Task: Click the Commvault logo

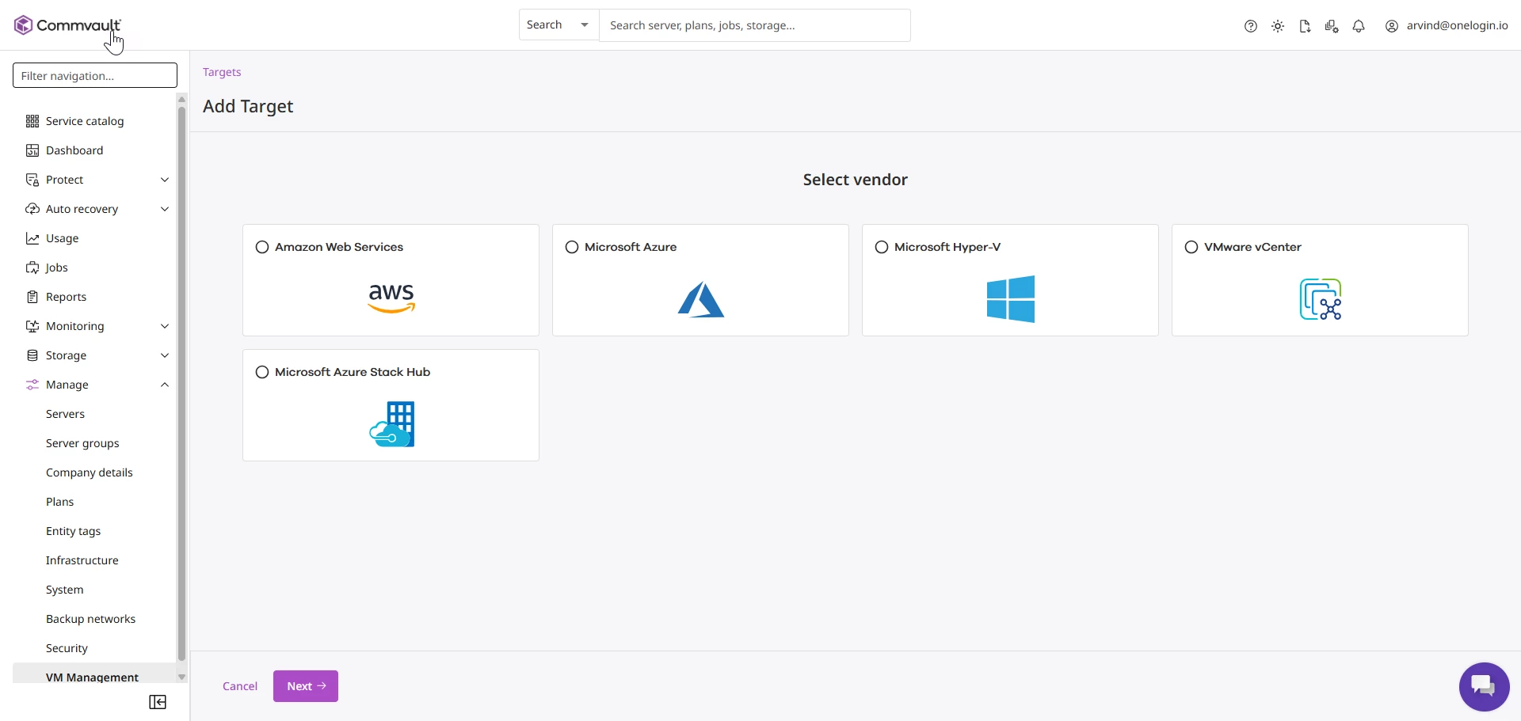Action: click(67, 25)
